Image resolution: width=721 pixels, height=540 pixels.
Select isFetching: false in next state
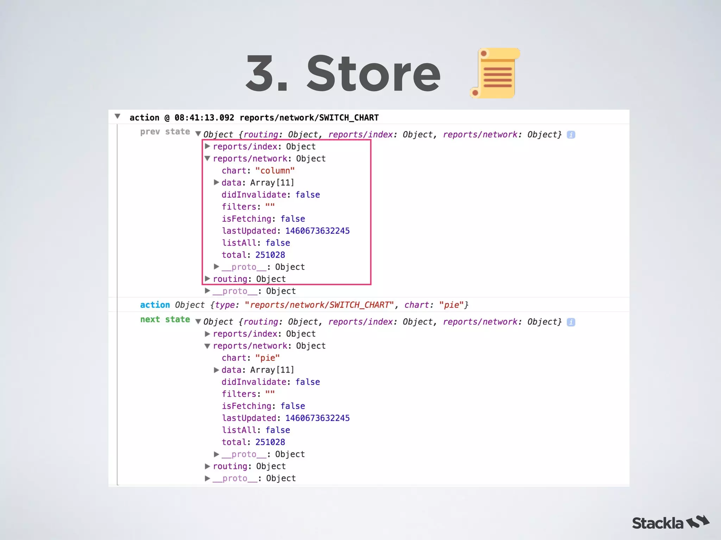point(263,406)
